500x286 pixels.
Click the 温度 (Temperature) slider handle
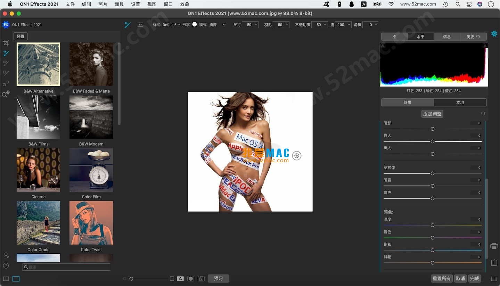[x=433, y=225]
